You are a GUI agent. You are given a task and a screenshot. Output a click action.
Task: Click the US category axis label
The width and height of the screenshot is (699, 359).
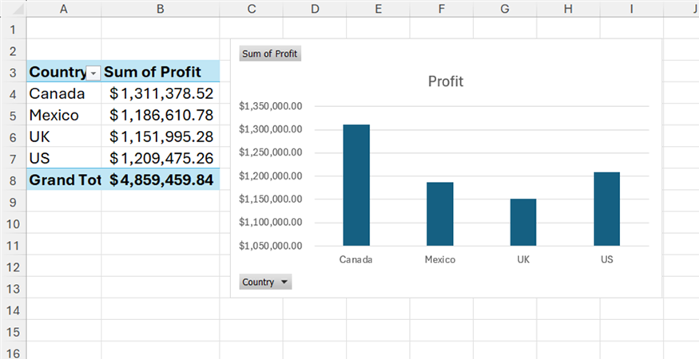click(606, 259)
